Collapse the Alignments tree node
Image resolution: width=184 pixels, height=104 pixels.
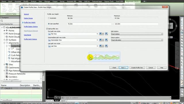(4, 43)
